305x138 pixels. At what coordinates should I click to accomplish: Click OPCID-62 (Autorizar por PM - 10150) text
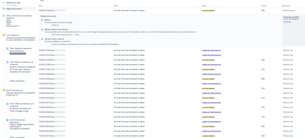[x=65, y=34]
